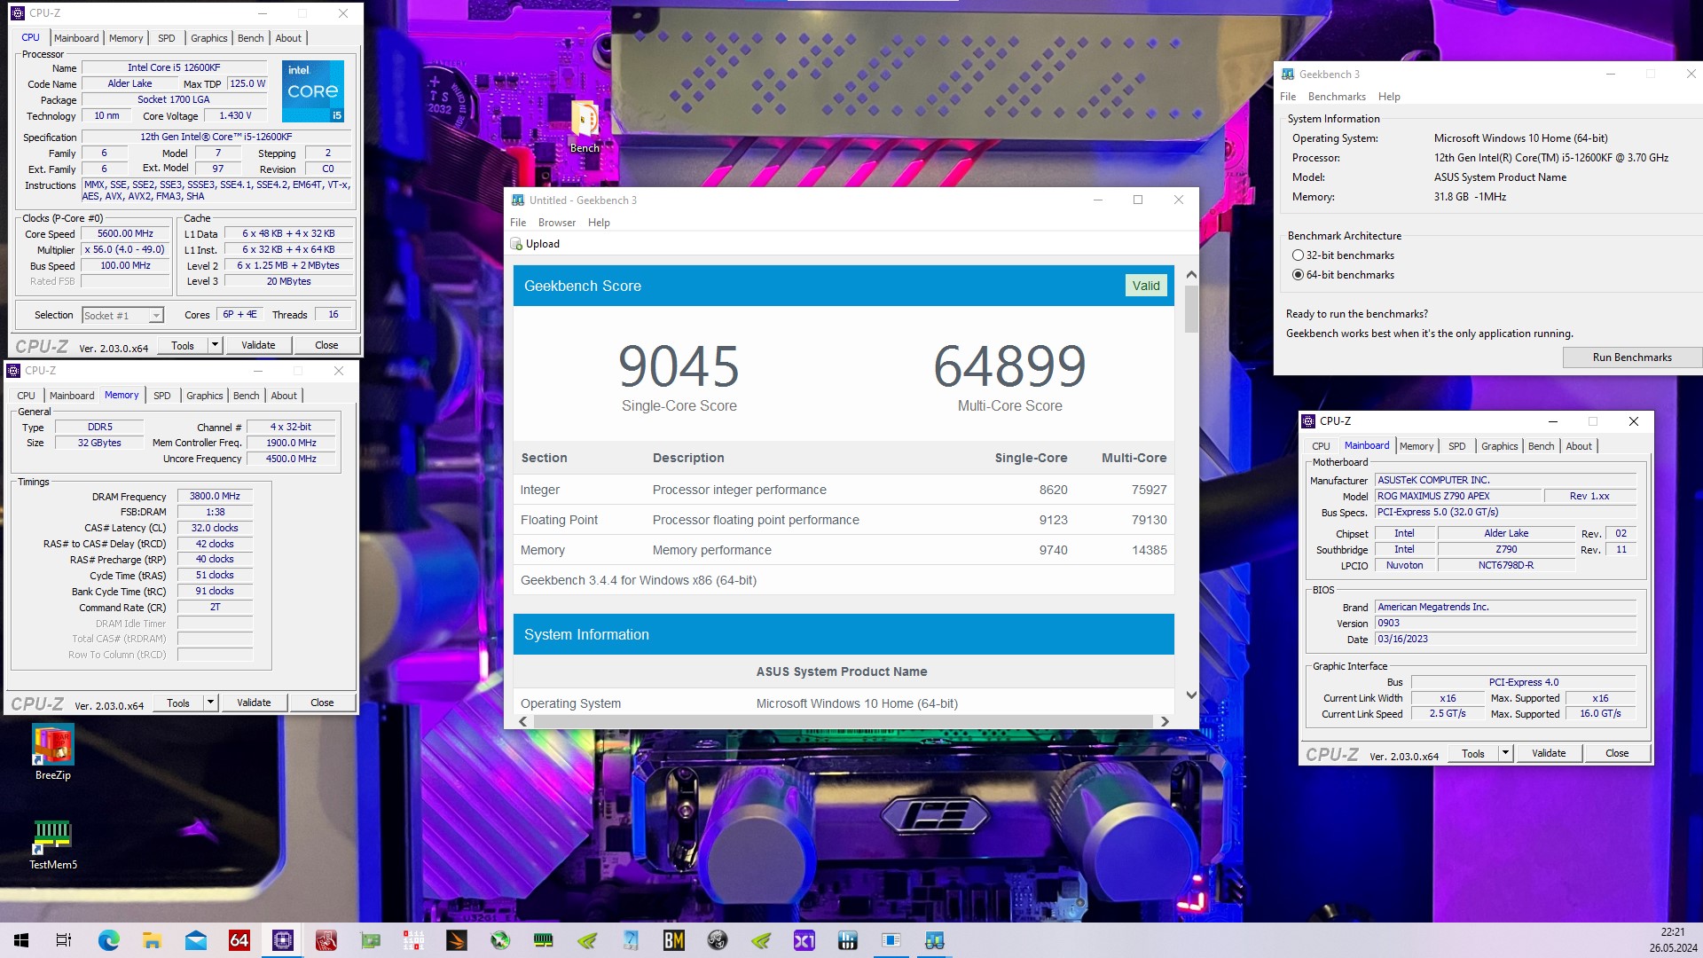1703x958 pixels.
Task: Click the multi-core score 64899
Action: (x=1009, y=366)
